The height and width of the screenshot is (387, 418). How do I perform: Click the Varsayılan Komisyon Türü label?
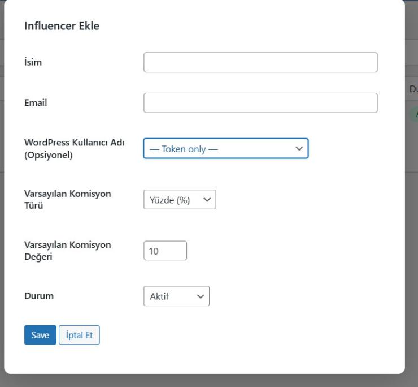click(x=68, y=199)
